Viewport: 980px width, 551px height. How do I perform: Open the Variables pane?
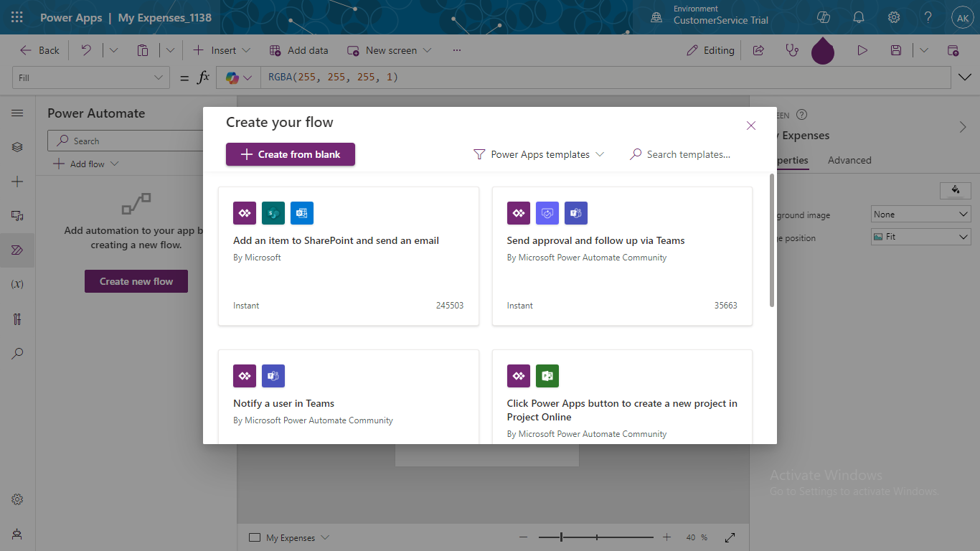click(x=17, y=283)
